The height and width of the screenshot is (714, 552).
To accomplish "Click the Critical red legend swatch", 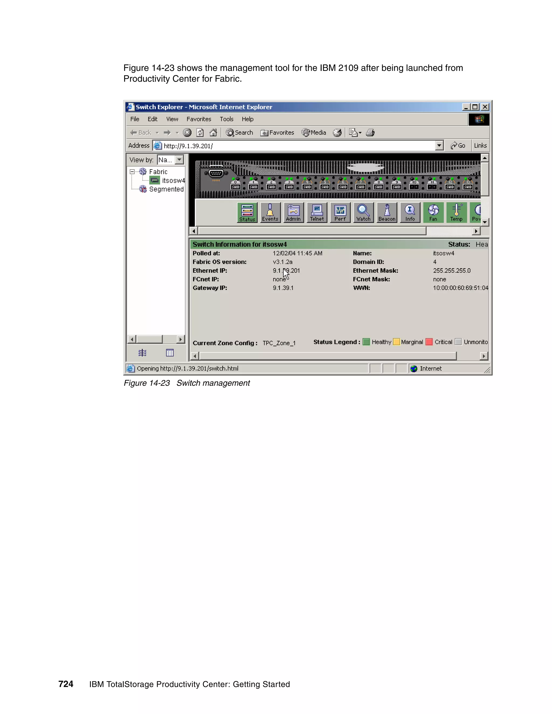I will [429, 342].
